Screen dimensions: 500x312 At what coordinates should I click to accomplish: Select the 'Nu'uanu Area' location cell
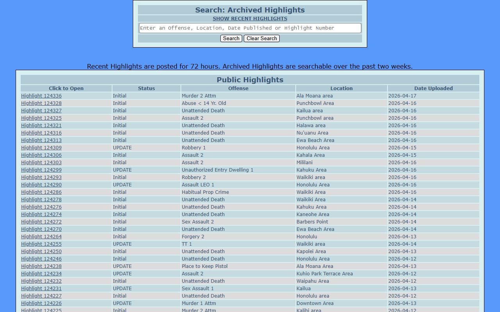pos(341,133)
